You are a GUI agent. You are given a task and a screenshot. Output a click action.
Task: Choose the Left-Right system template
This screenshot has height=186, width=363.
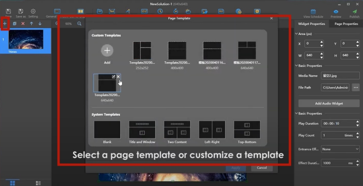coord(212,130)
